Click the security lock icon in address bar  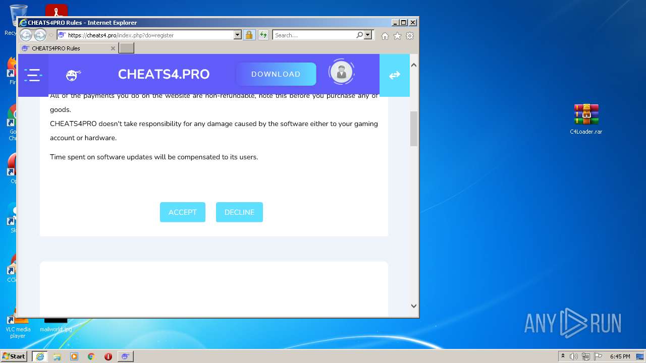[x=249, y=35]
